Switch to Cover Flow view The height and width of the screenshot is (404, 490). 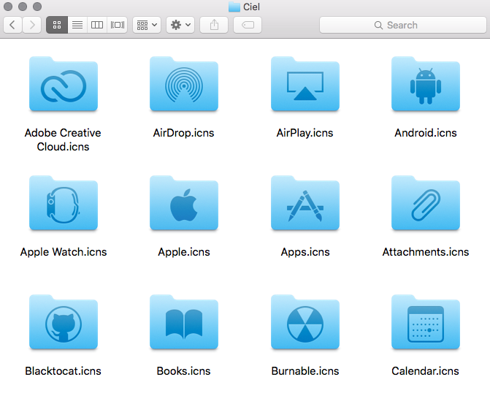point(118,25)
